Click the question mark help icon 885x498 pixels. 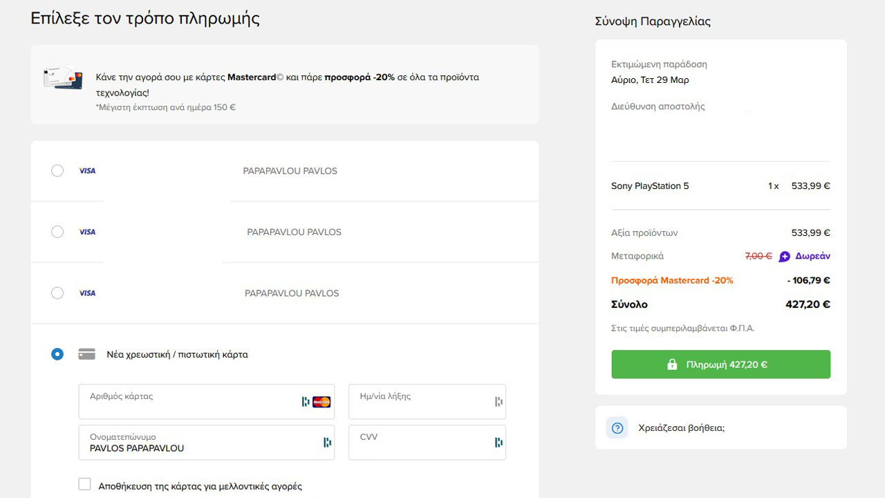pos(617,428)
